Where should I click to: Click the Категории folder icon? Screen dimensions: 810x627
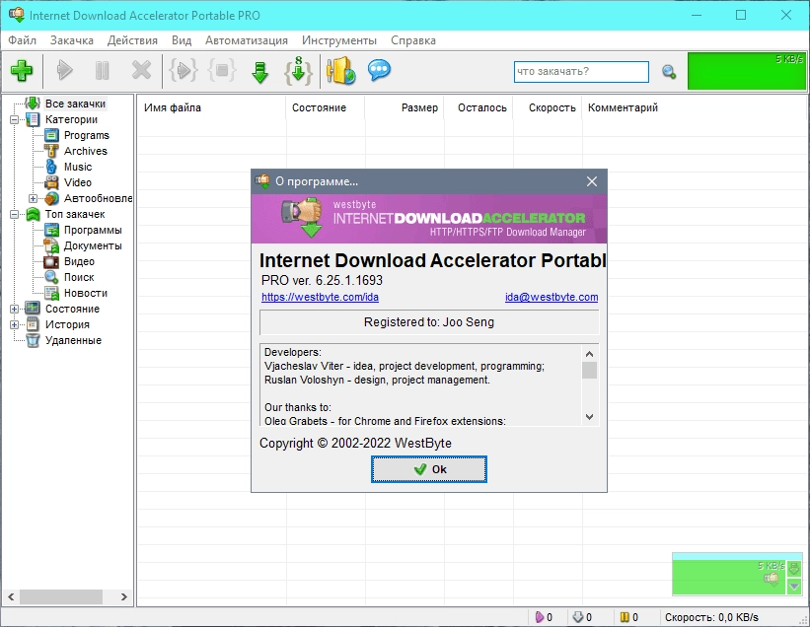coord(33,119)
